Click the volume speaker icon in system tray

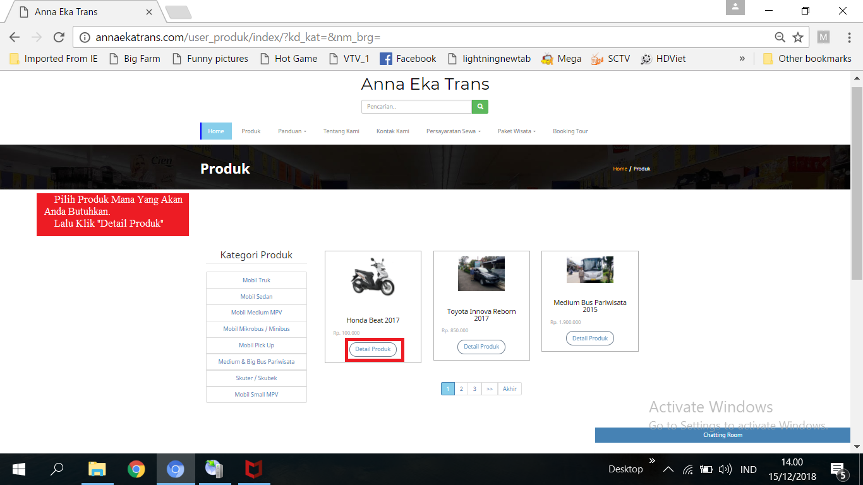tap(725, 469)
